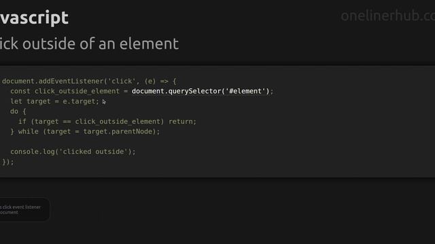Click on document.addEventListener in first line

pos(53,81)
